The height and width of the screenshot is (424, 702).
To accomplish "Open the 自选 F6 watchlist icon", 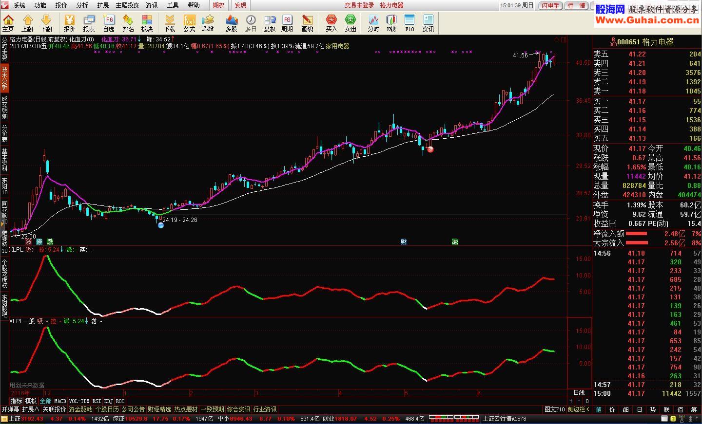I will [109, 23].
